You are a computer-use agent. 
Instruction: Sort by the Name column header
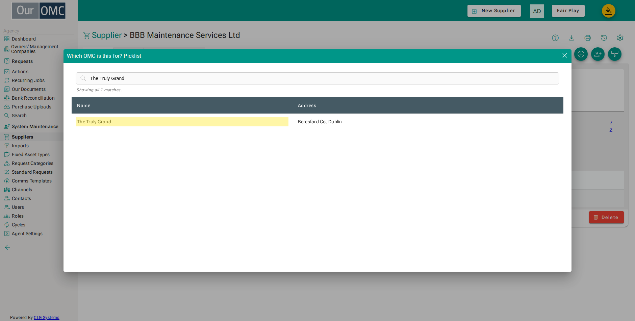coord(83,105)
